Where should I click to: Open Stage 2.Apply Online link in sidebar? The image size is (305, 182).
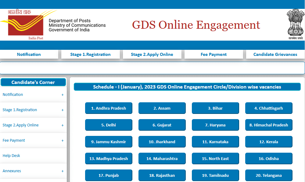pyautogui.click(x=20, y=125)
